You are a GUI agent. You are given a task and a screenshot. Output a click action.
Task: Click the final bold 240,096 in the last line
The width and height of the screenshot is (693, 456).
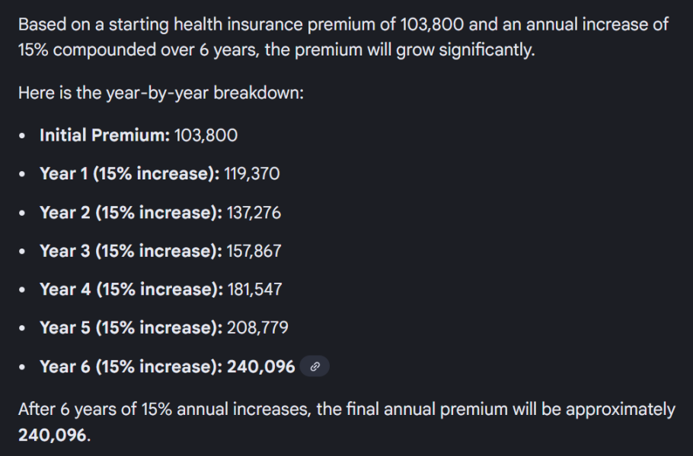point(52,437)
